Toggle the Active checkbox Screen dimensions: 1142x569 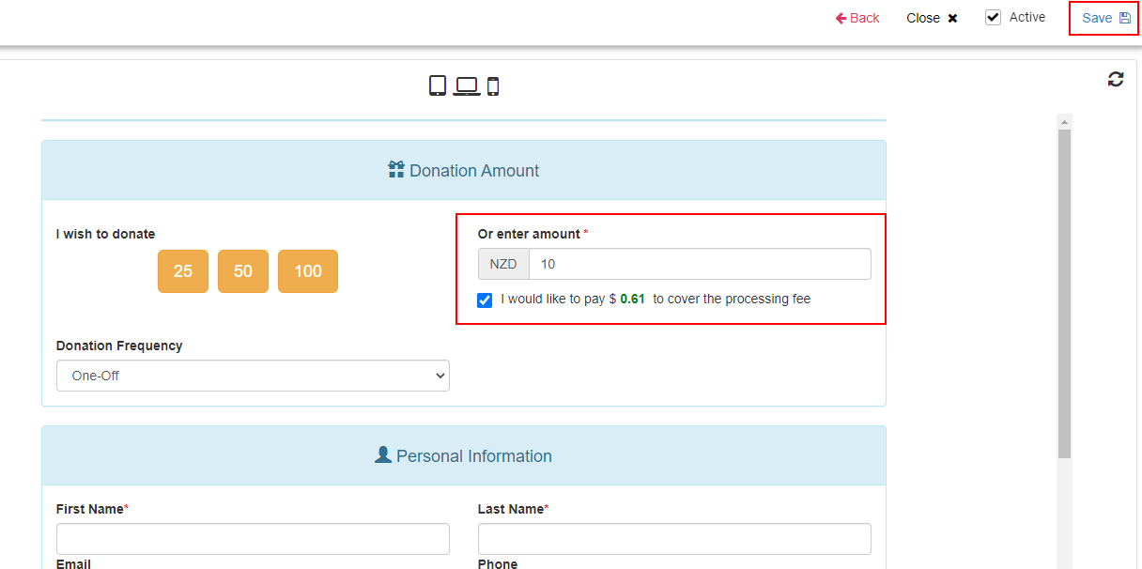(993, 17)
